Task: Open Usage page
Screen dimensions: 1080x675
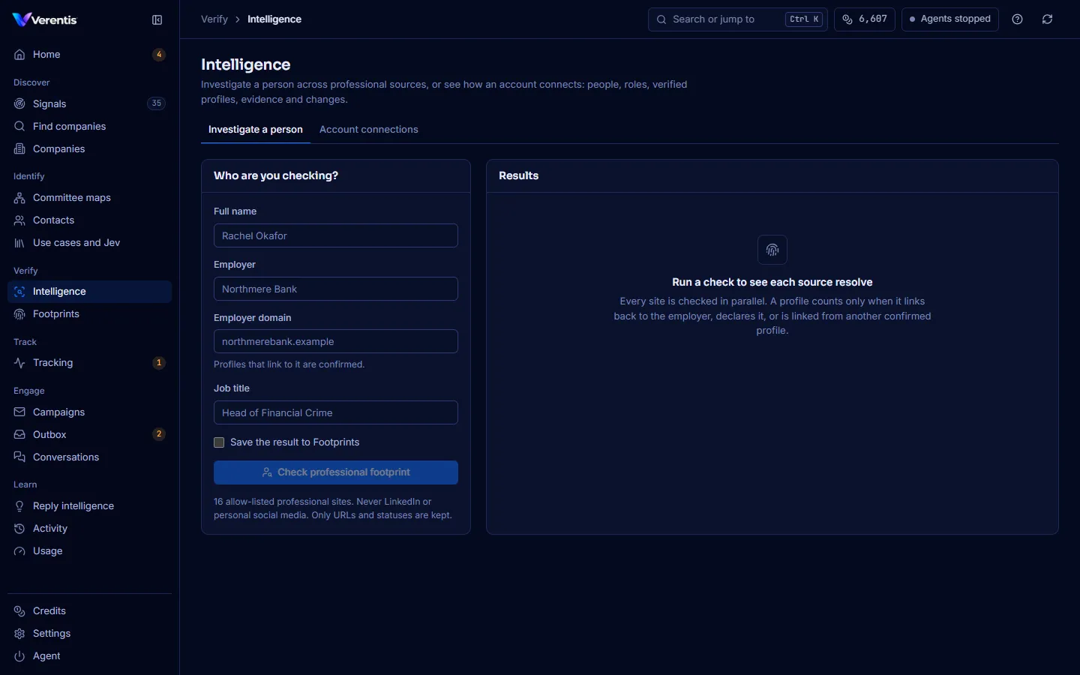Action: pos(89,550)
